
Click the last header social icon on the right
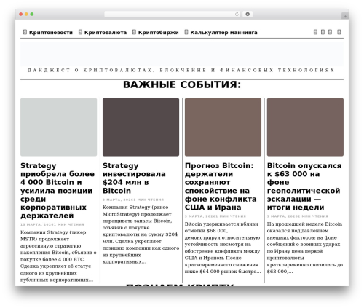point(339,32)
